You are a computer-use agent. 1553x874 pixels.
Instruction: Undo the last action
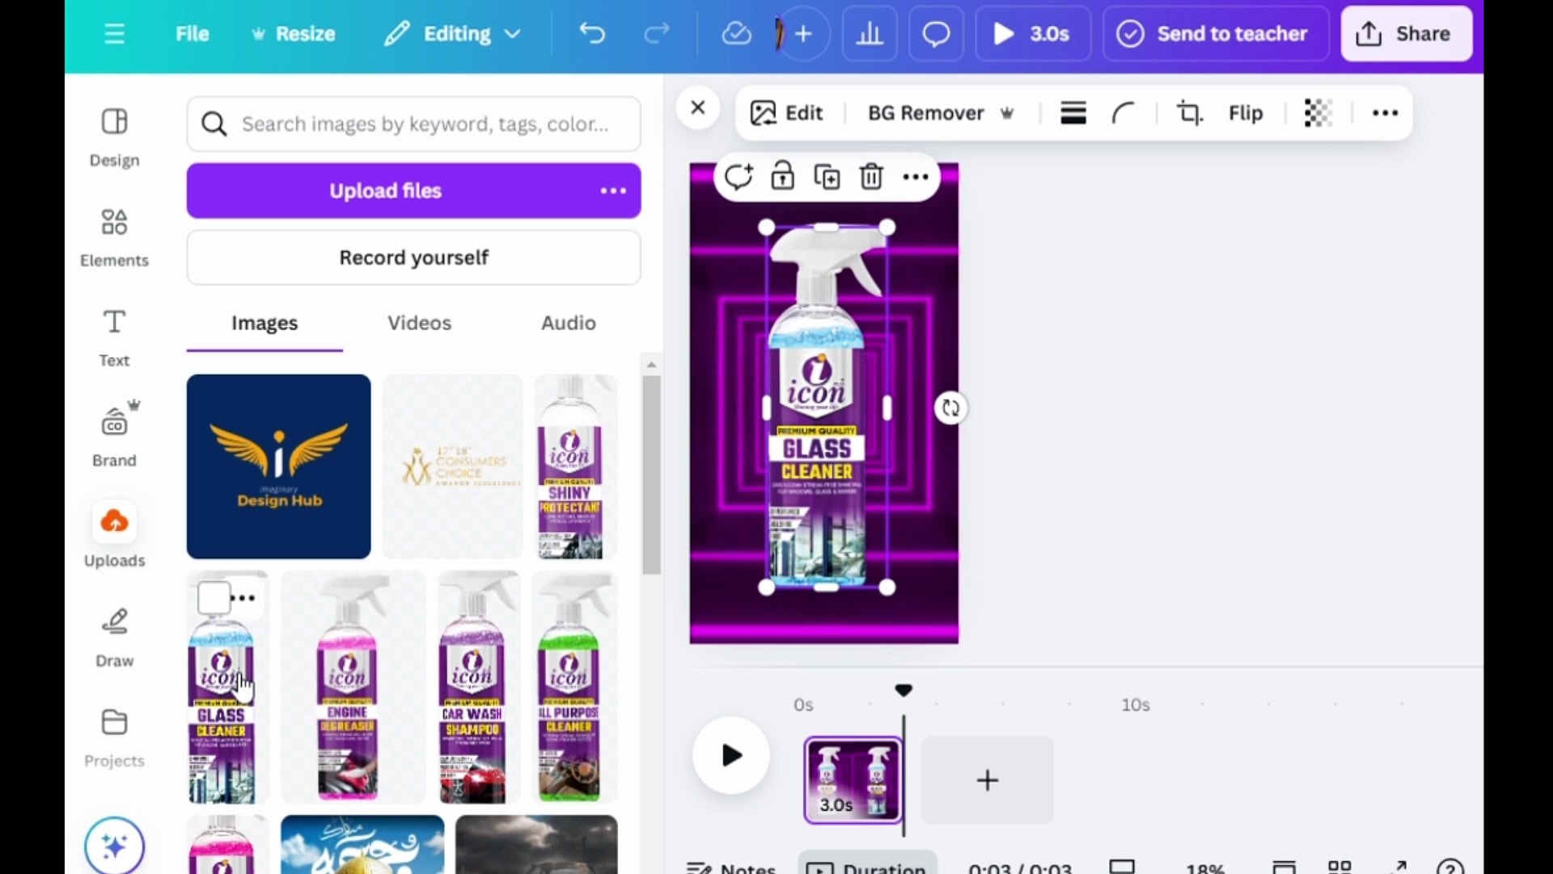(592, 34)
